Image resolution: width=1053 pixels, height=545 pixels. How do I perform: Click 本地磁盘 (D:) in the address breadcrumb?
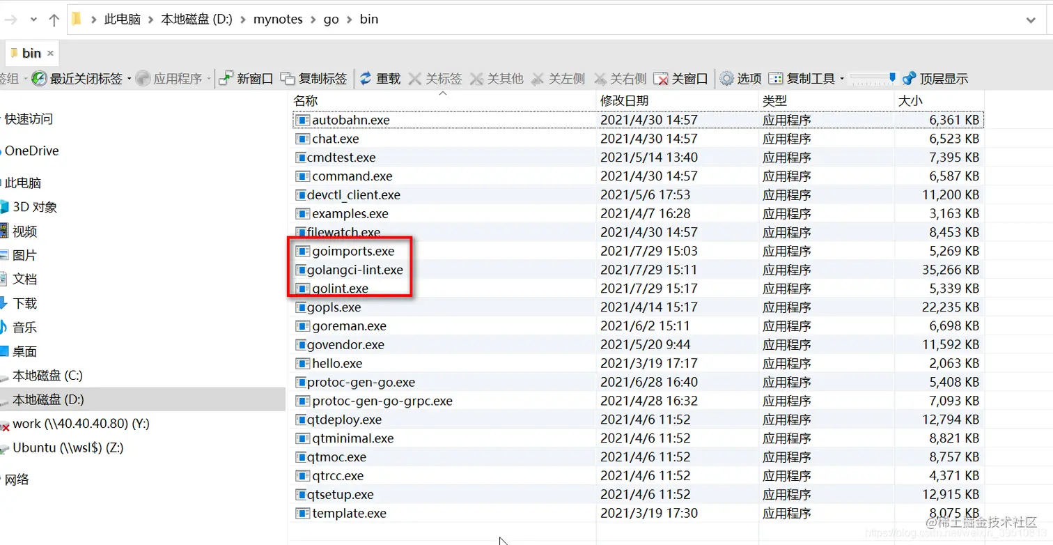pos(196,20)
